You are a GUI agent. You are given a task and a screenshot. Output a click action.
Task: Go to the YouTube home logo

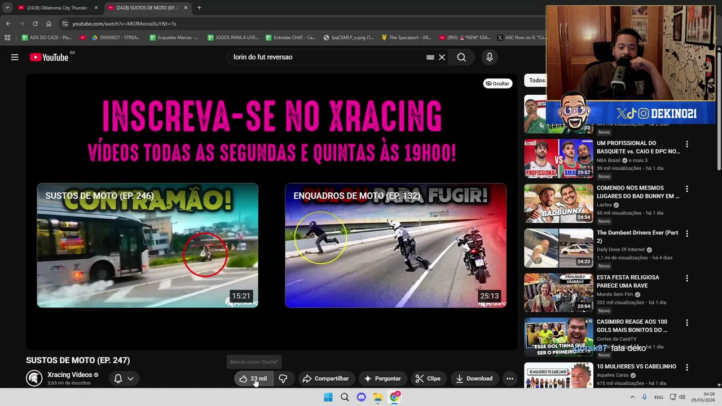click(49, 57)
